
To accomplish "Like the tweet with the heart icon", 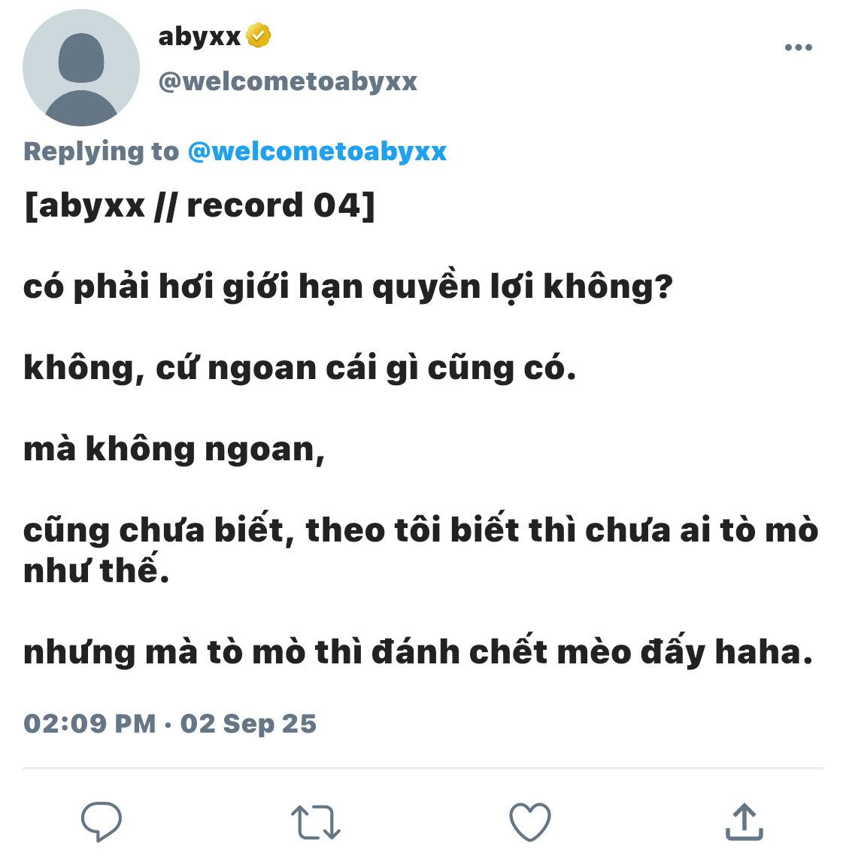I will click(x=530, y=822).
